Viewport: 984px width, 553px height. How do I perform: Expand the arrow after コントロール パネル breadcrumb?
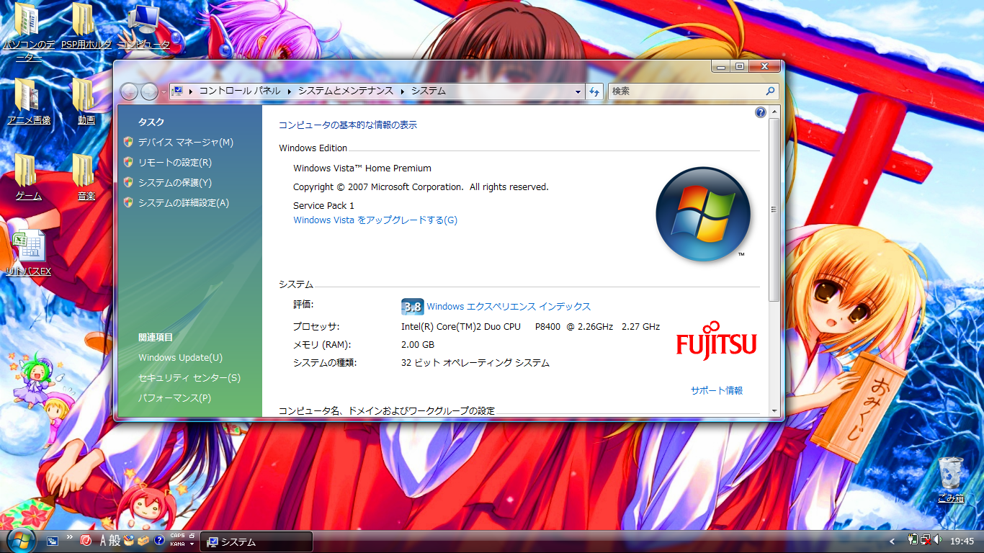[x=289, y=91]
